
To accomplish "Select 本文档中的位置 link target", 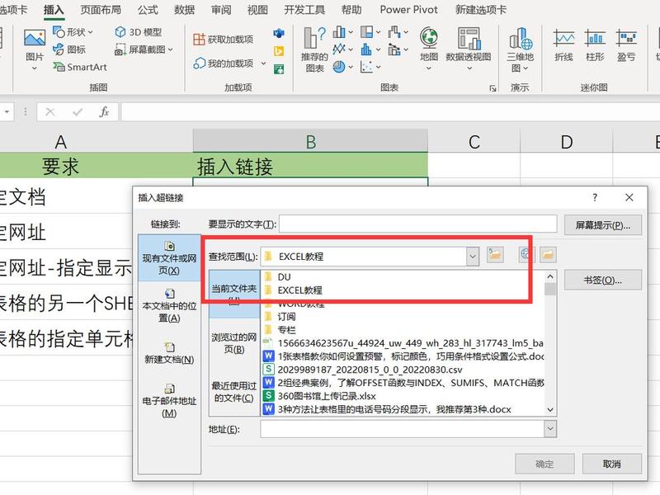I will (169, 305).
